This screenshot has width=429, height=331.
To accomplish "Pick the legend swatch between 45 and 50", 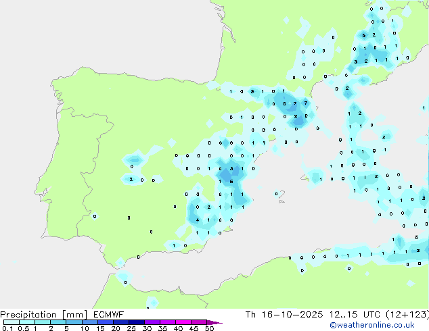I will [x=199, y=322].
